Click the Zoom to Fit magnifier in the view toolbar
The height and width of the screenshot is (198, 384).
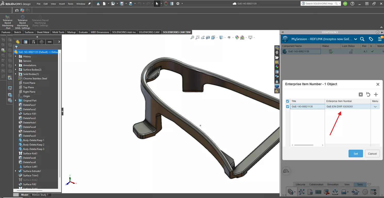[192, 37]
